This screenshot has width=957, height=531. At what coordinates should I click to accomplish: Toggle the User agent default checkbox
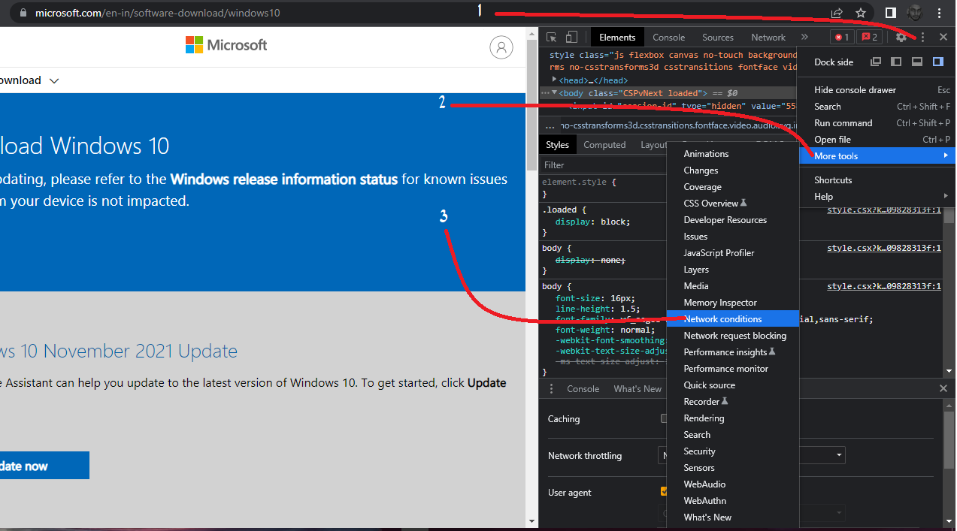664,492
